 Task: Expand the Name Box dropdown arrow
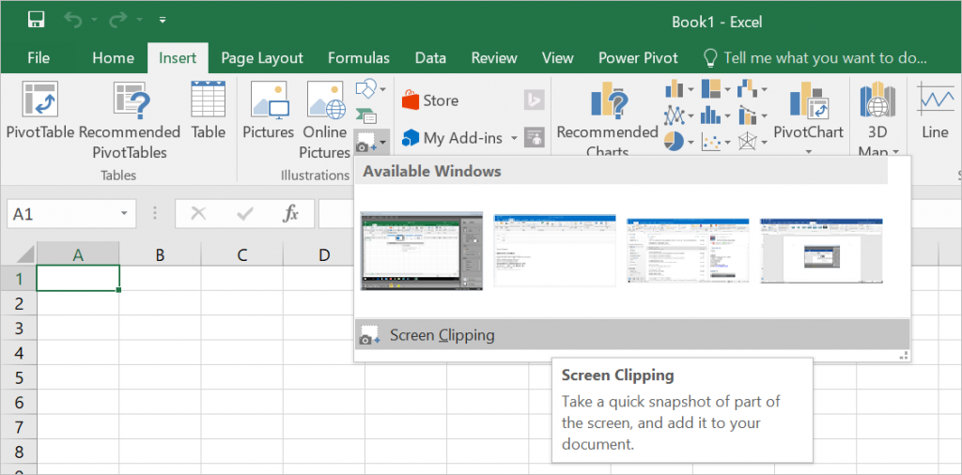(124, 213)
